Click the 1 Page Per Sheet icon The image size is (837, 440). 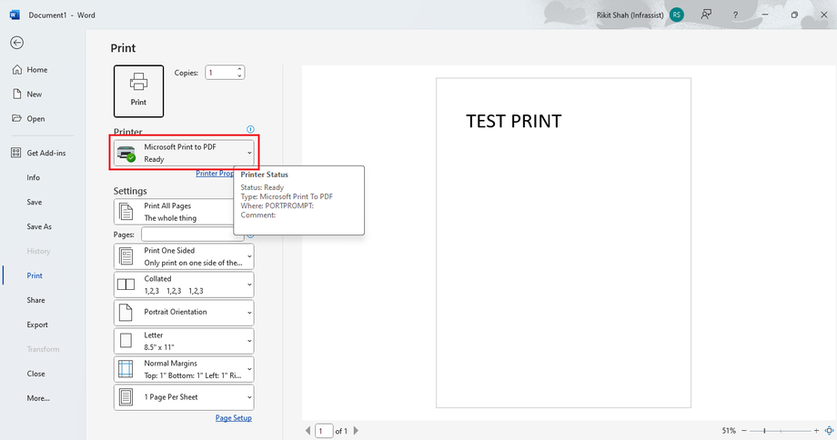[126, 397]
